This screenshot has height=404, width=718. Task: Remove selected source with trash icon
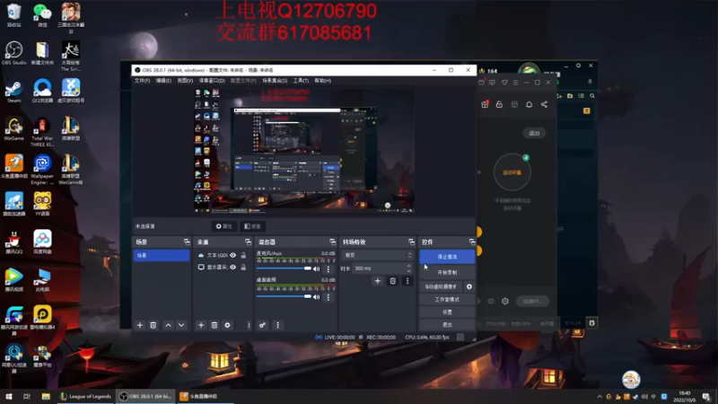click(215, 325)
